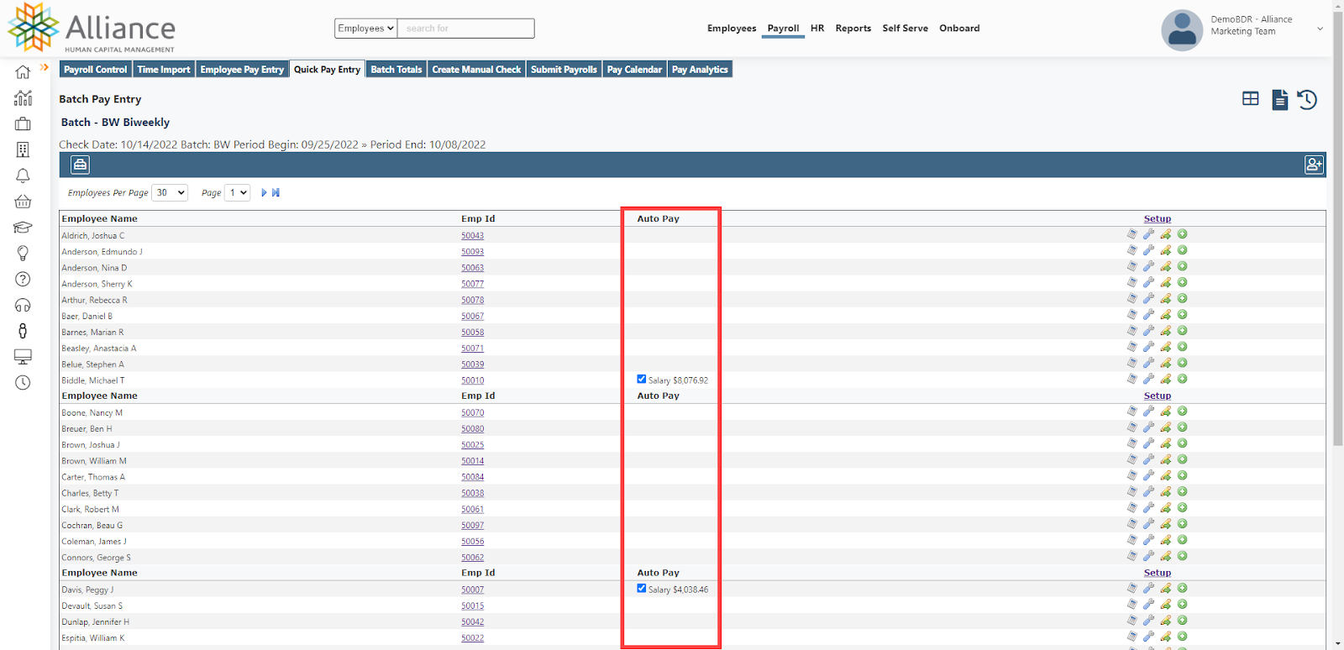The image size is (1344, 650).
Task: Click green plus icon for Biddle, Michael T
Action: coord(1182,379)
